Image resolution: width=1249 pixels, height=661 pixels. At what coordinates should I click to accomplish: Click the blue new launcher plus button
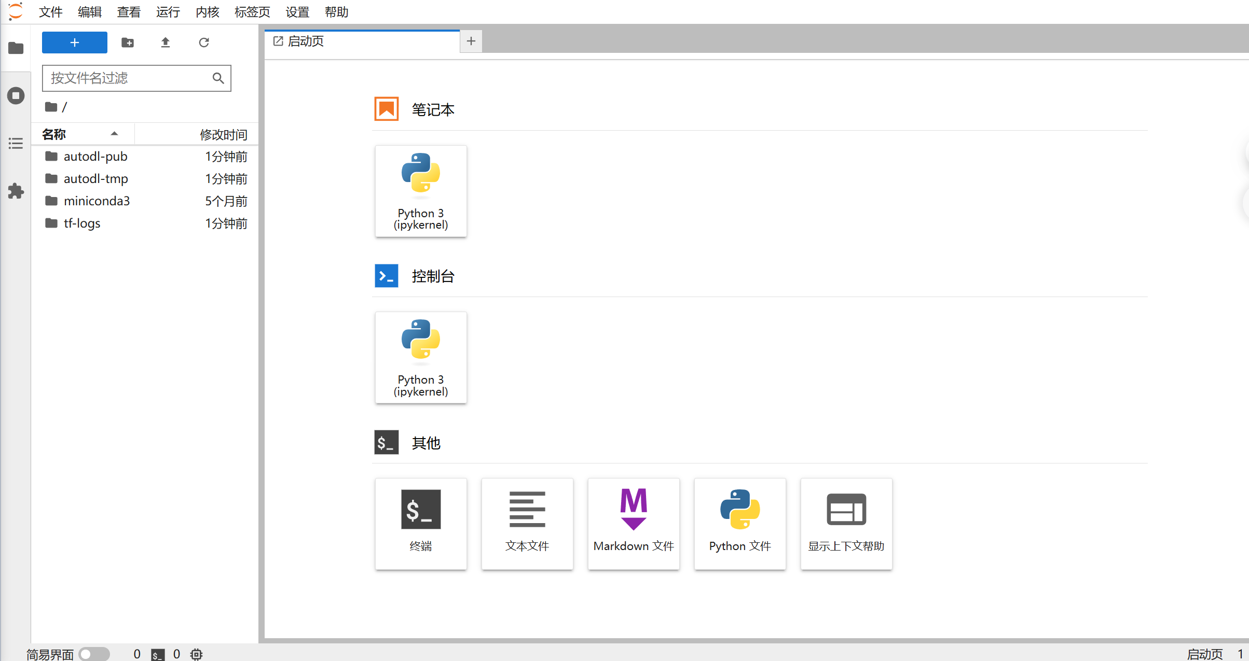click(x=75, y=43)
